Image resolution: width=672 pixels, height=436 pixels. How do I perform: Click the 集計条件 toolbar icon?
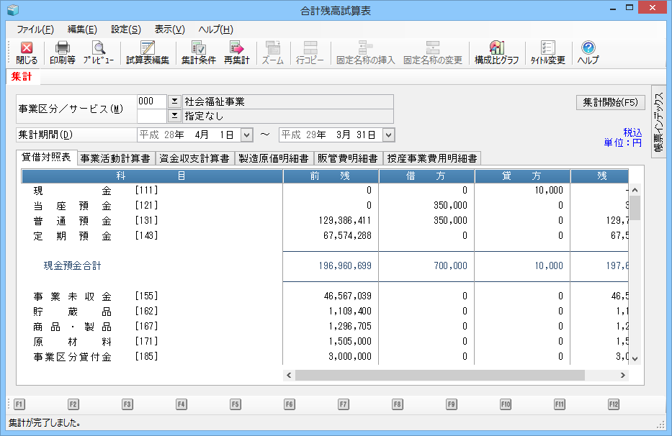(198, 53)
